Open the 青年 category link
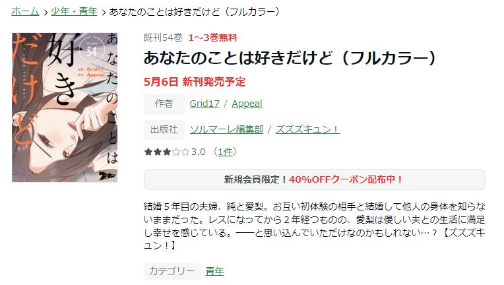This screenshot has width=504, height=285. (x=214, y=272)
